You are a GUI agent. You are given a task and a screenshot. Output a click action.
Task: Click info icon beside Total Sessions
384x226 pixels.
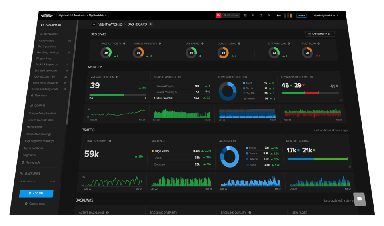pyautogui.click(x=110, y=141)
